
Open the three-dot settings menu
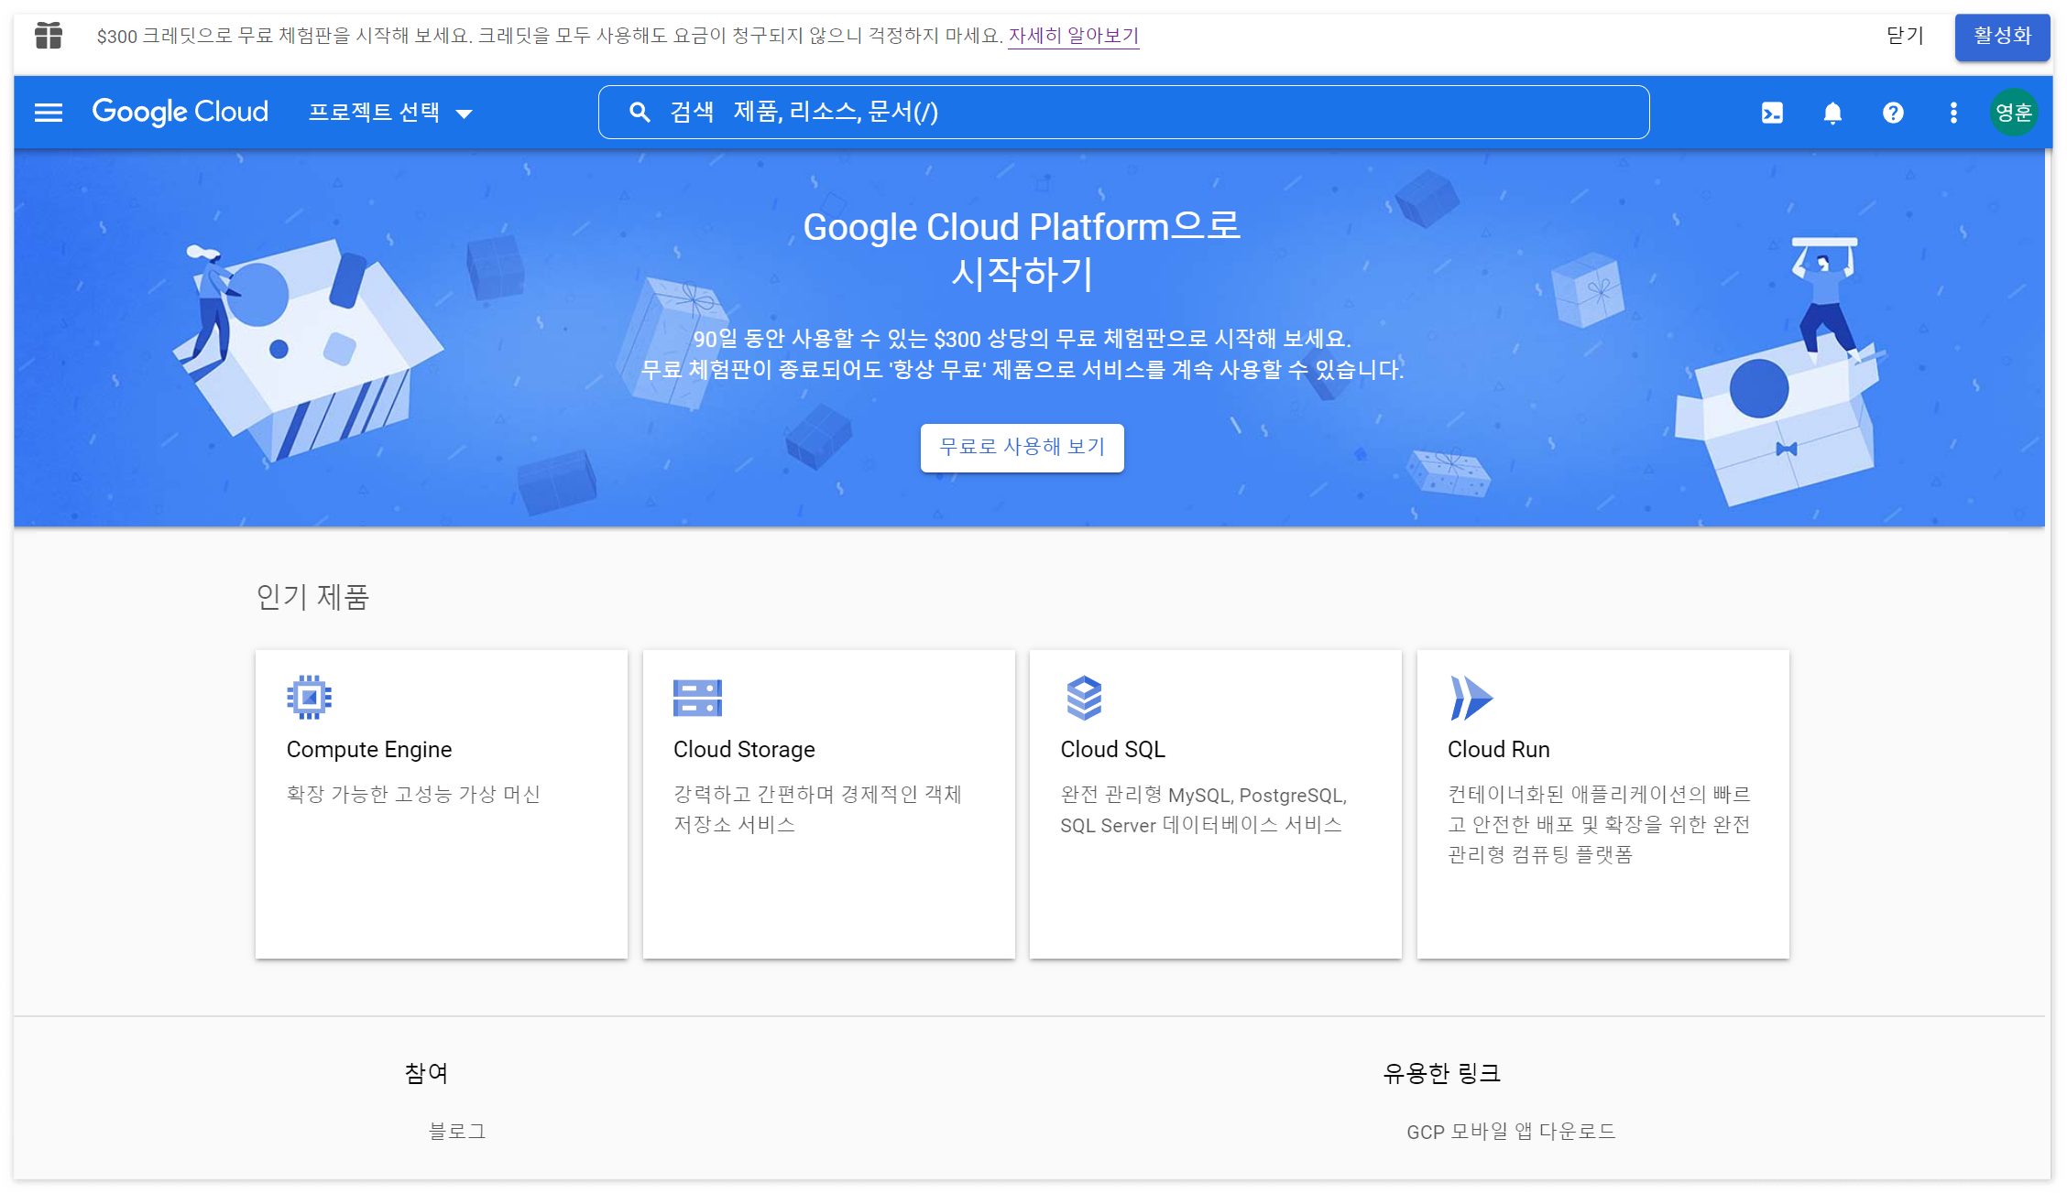tap(1953, 113)
